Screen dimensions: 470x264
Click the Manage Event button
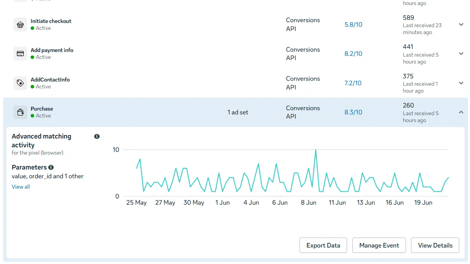pyautogui.click(x=379, y=245)
